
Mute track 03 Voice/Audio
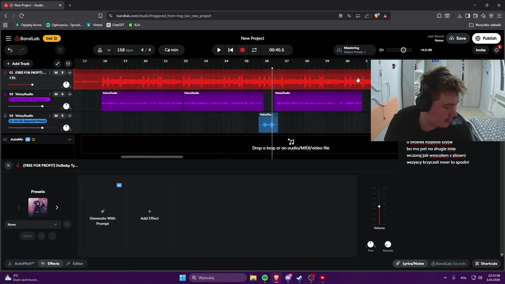(56, 116)
